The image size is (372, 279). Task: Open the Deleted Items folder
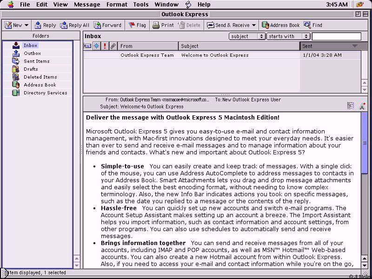point(40,77)
